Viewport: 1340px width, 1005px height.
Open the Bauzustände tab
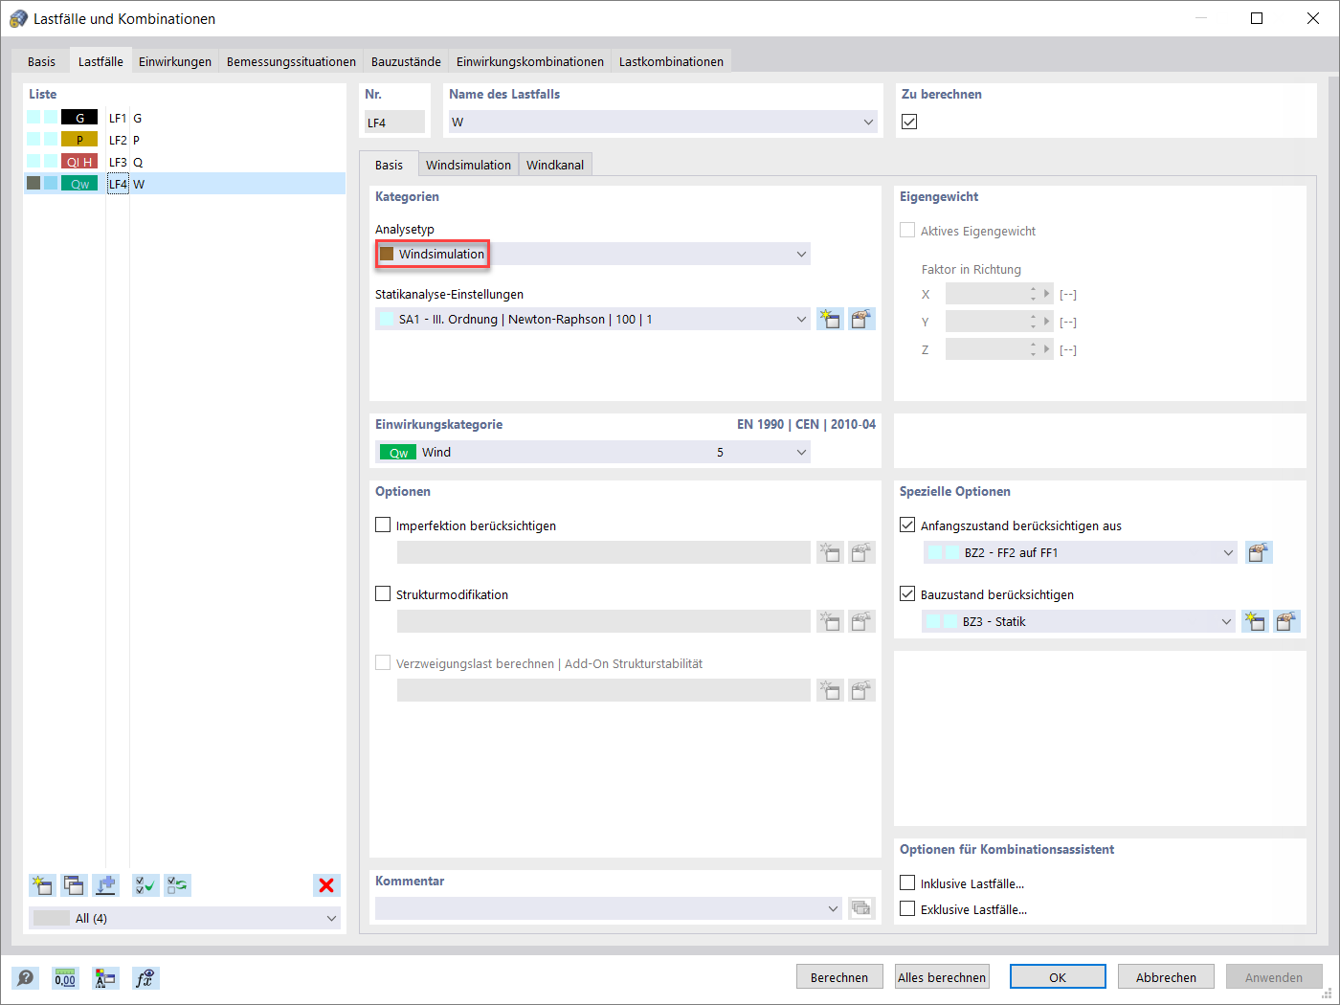406,61
